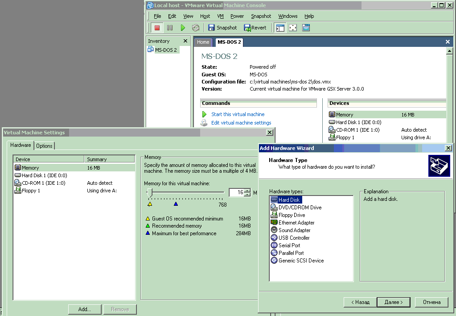Click the Suspend (pause) toolbar icon
The height and width of the screenshot is (316, 456).
[170, 28]
